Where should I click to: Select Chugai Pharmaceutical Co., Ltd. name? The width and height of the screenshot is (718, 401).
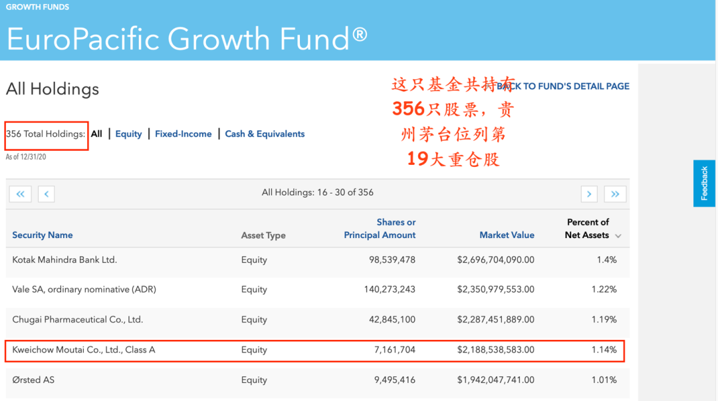click(77, 319)
